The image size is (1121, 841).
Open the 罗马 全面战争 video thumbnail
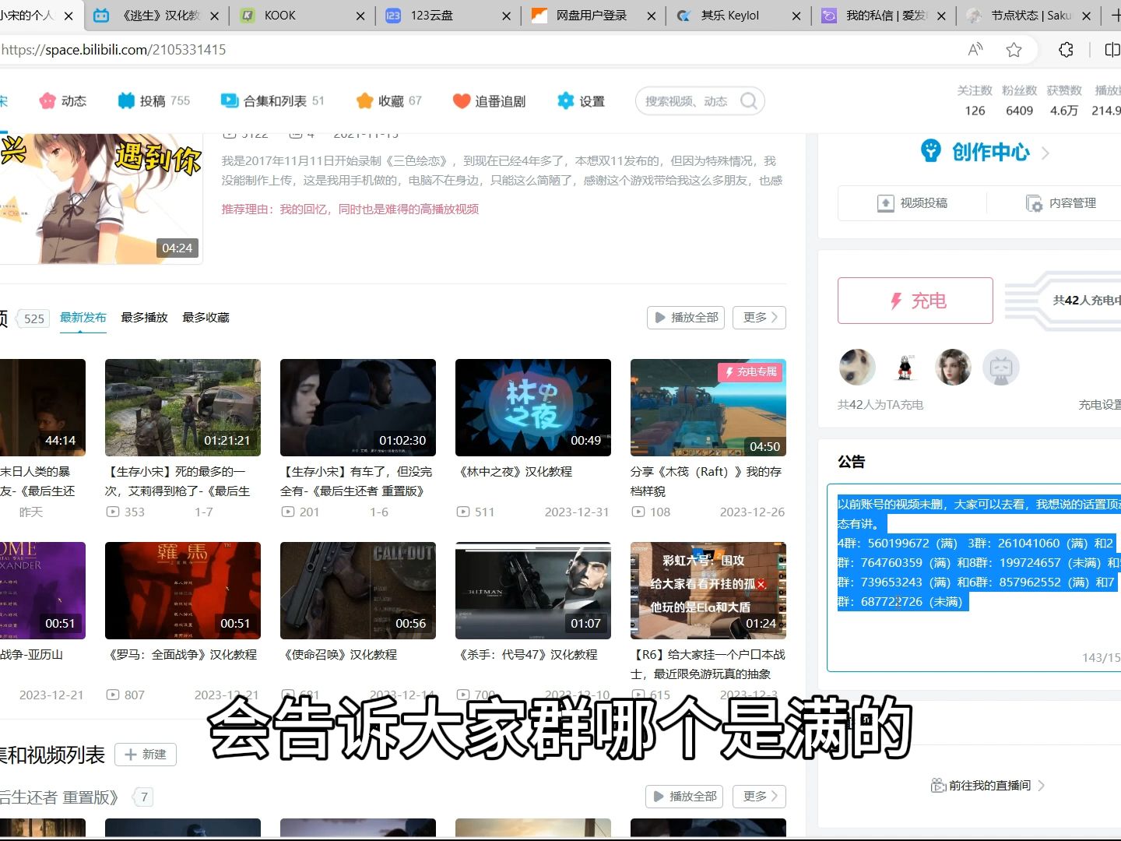[x=183, y=590]
